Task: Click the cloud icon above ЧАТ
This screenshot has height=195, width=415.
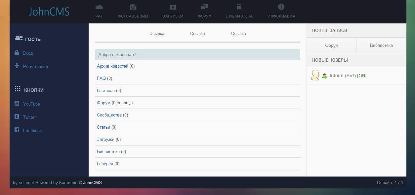Action: click(99, 7)
